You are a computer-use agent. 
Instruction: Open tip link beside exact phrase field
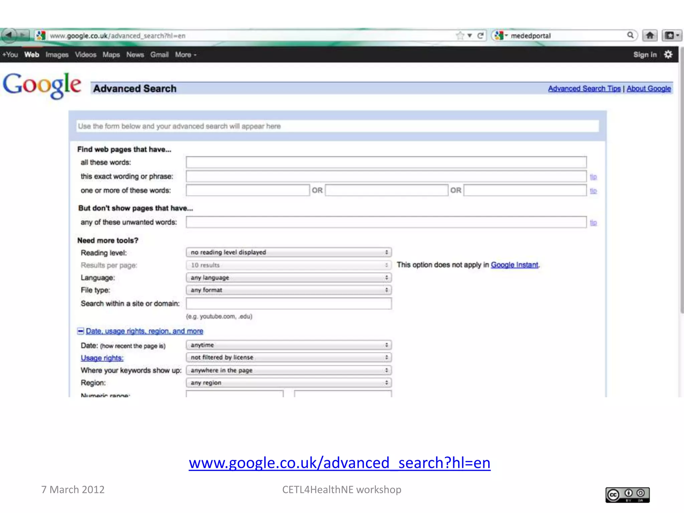click(593, 177)
